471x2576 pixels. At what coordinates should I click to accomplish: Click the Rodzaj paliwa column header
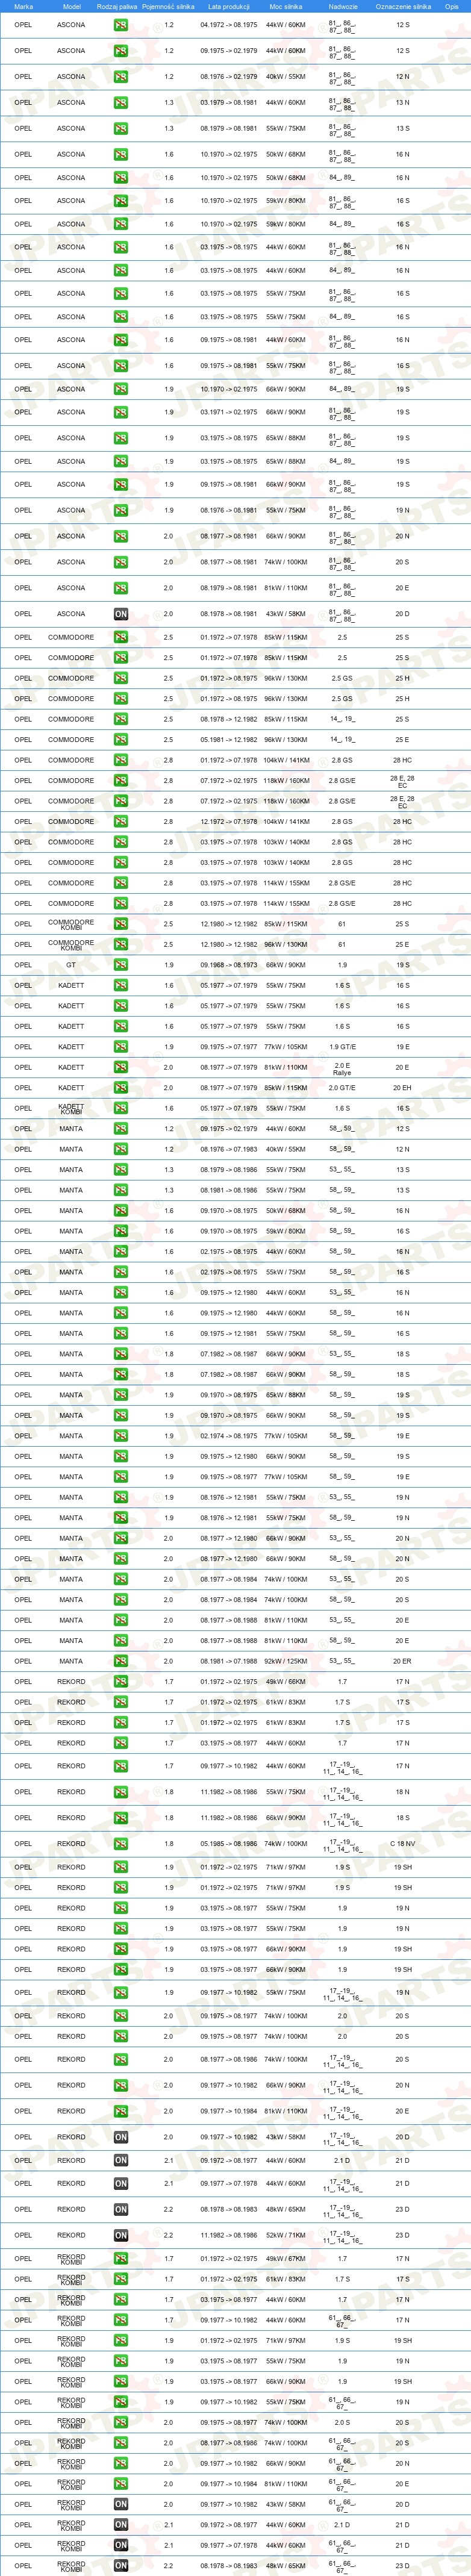coord(117,6)
